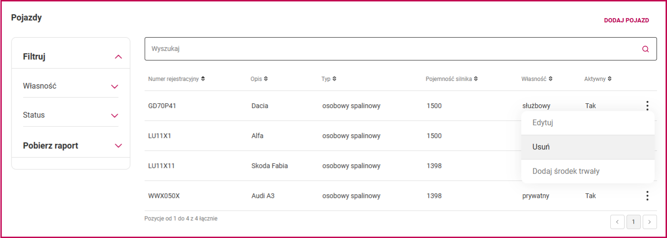
Task: Expand the Status filter
Action: (114, 116)
